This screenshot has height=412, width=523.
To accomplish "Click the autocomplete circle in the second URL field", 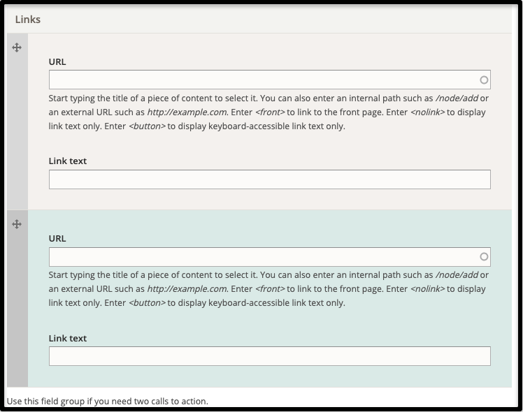I will coord(484,256).
